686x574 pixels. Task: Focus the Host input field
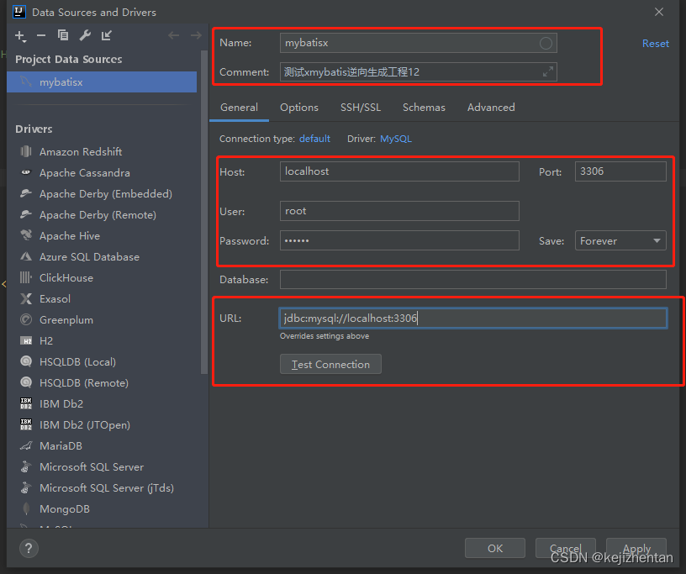(x=399, y=171)
